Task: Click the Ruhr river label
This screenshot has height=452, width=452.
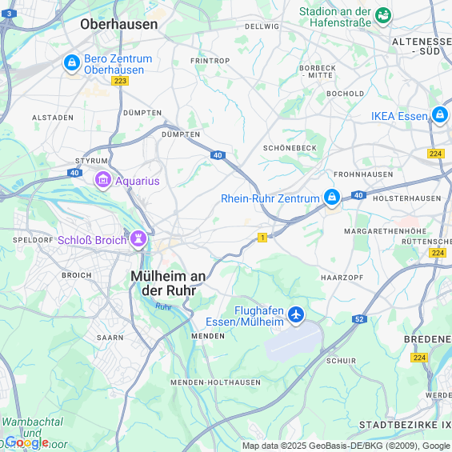Action: [163, 306]
